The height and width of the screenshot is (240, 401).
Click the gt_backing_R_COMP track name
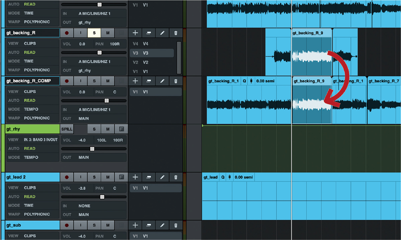click(x=32, y=81)
